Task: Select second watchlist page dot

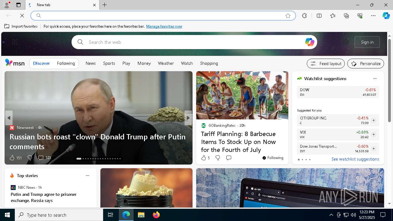Action: click(302, 160)
